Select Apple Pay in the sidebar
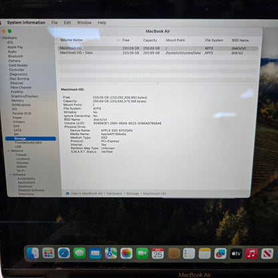This screenshot has height=278, width=278. click(x=15, y=47)
